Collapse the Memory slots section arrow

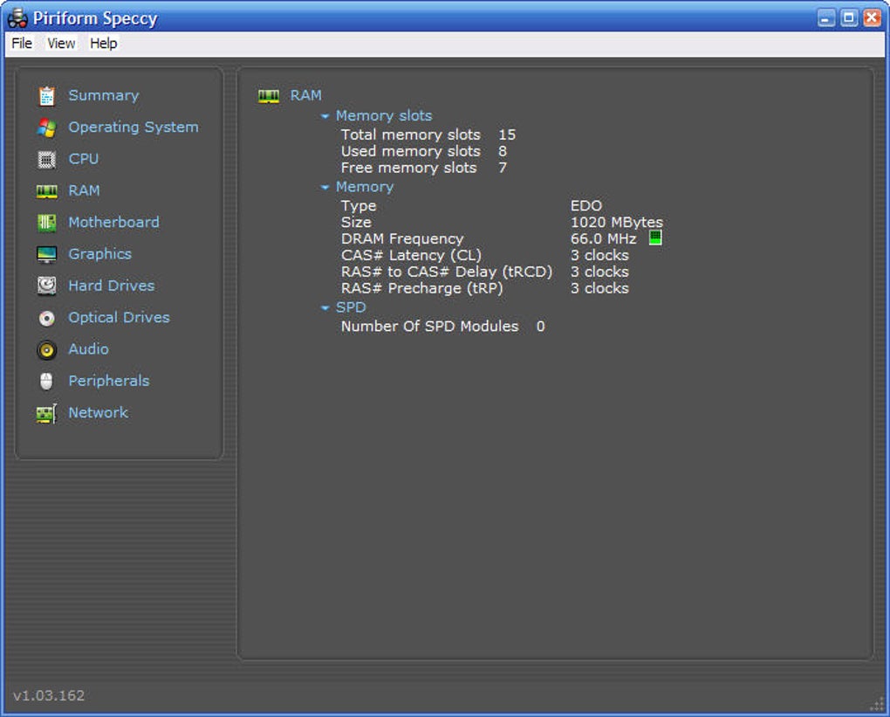pos(325,116)
